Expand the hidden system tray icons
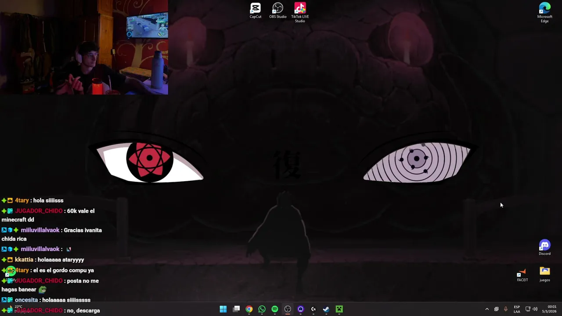The width and height of the screenshot is (562, 316). (x=487, y=309)
